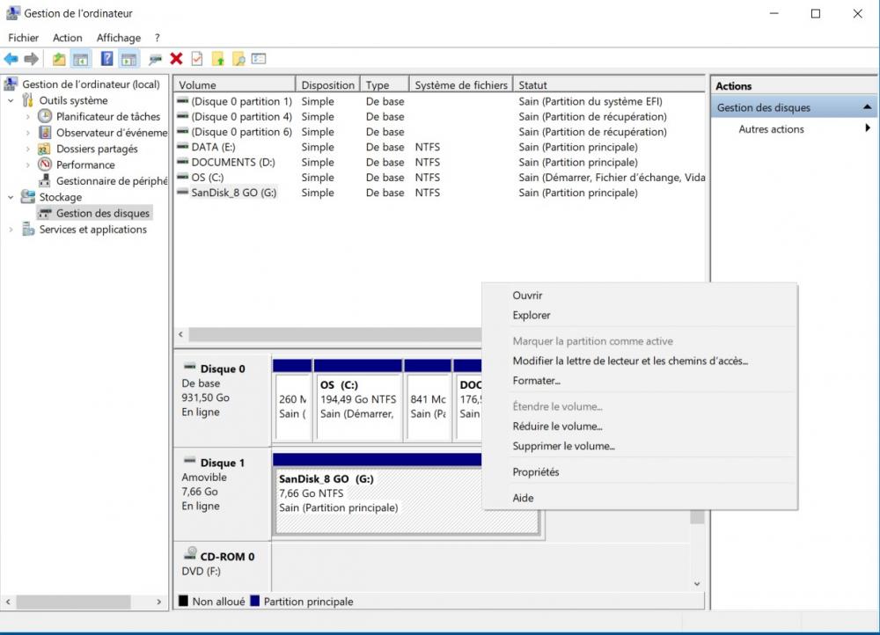This screenshot has width=880, height=635.
Task: Select Supprimer le volume... menu entry
Action: 563,446
